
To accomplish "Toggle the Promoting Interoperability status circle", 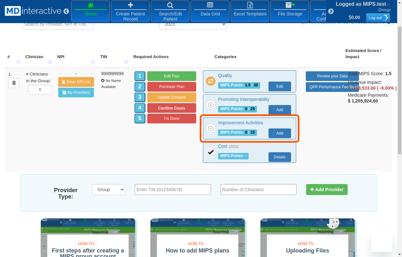I will click(211, 105).
